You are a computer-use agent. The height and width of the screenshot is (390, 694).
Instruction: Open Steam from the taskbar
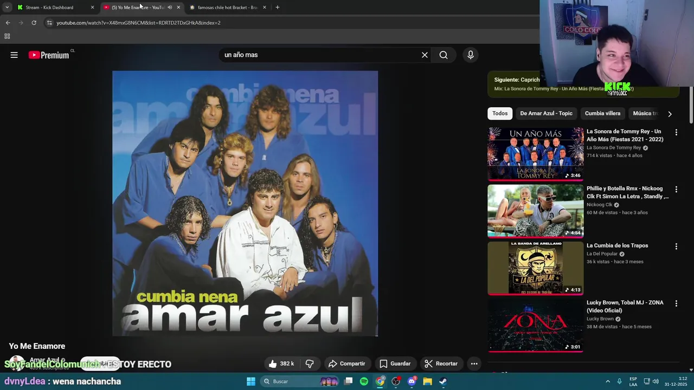point(443,381)
